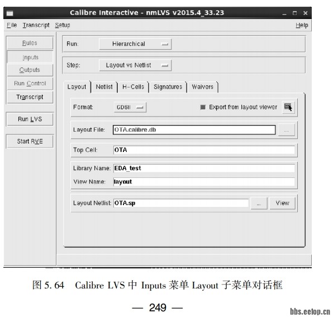
Task: Toggle Export from layout viewer checkbox
Action: [203, 107]
